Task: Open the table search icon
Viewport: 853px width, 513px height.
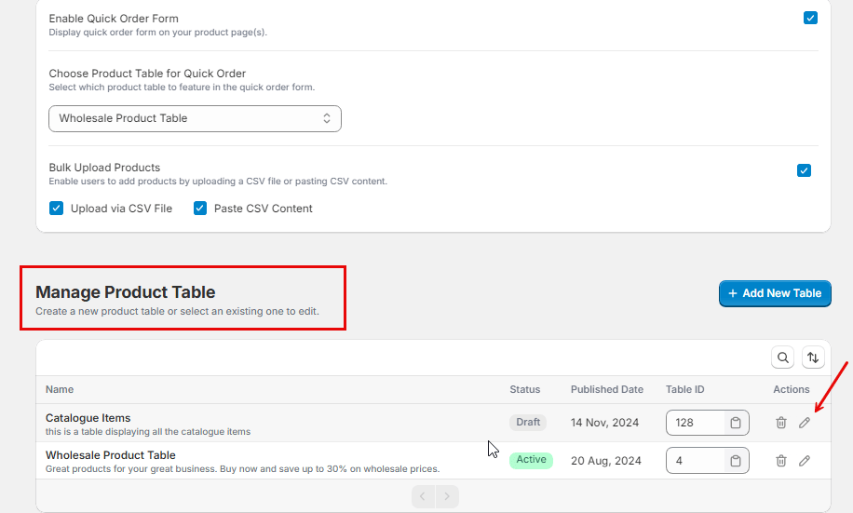Action: coord(783,358)
